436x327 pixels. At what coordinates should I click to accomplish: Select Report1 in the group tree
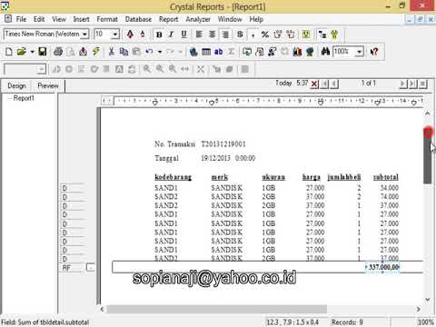click(24, 98)
